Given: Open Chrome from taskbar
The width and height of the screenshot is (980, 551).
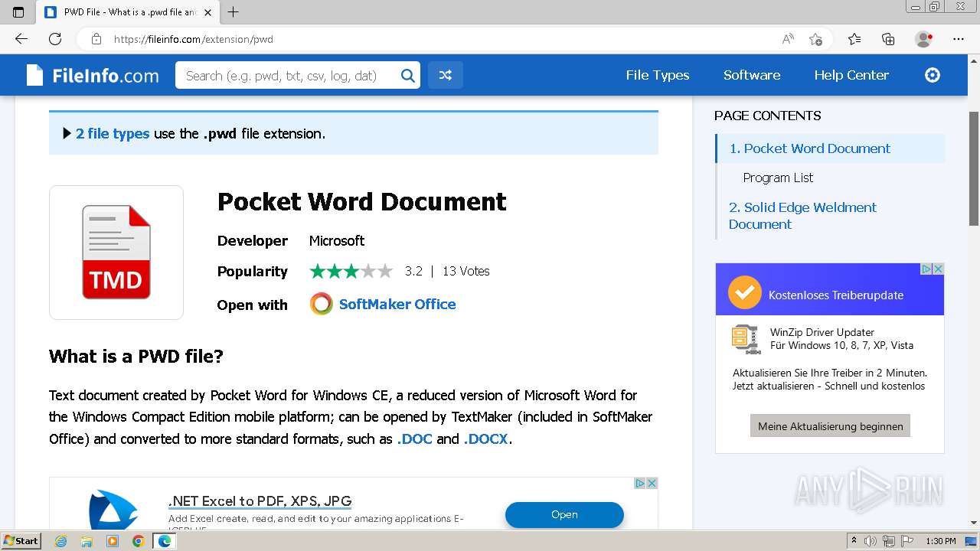Looking at the screenshot, I should click(139, 541).
